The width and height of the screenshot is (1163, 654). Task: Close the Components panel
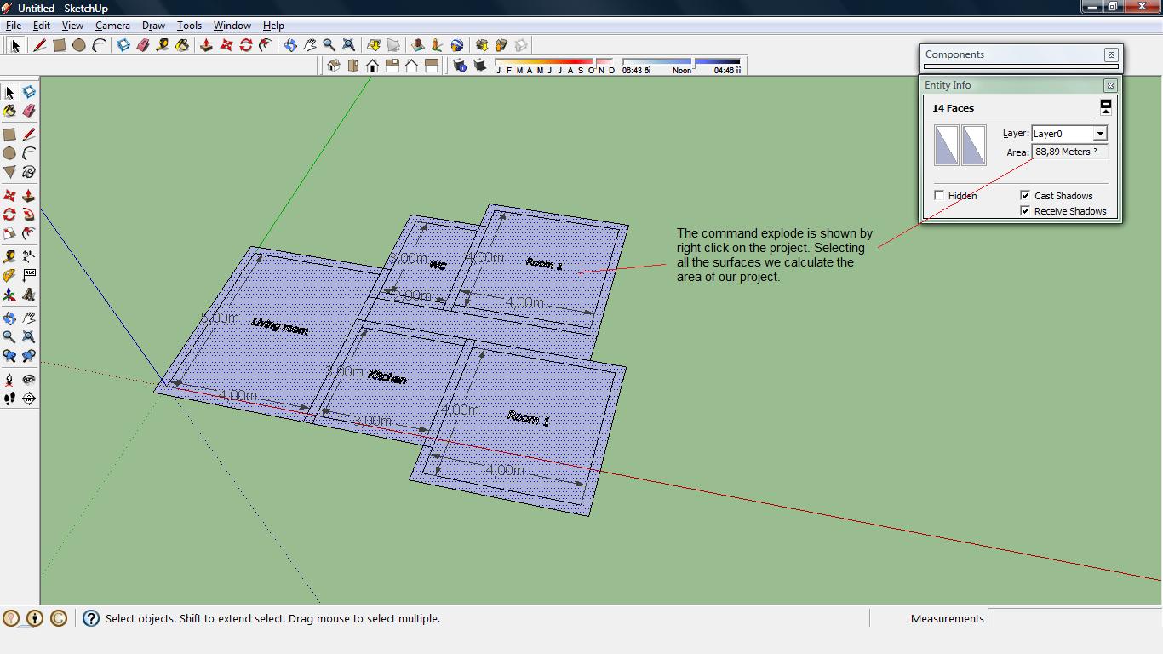click(1111, 54)
